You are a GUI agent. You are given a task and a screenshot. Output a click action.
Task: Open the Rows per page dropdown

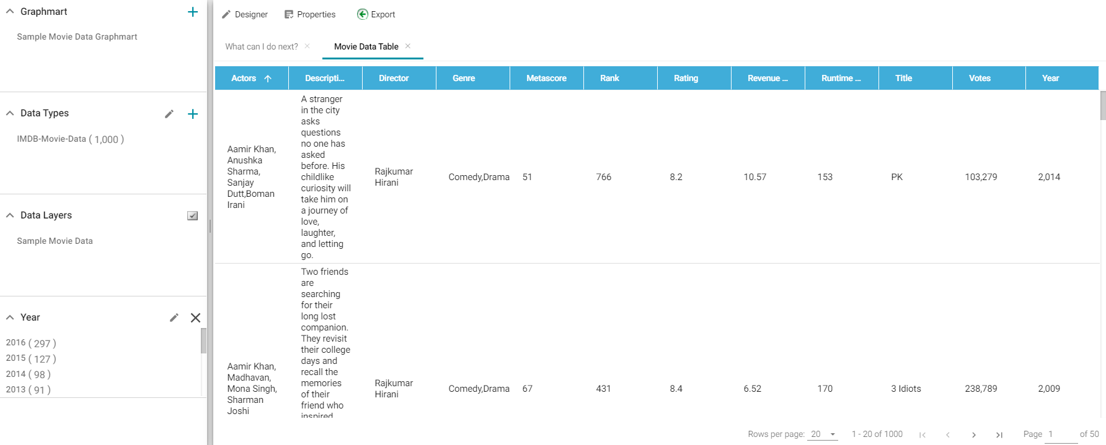point(823,434)
